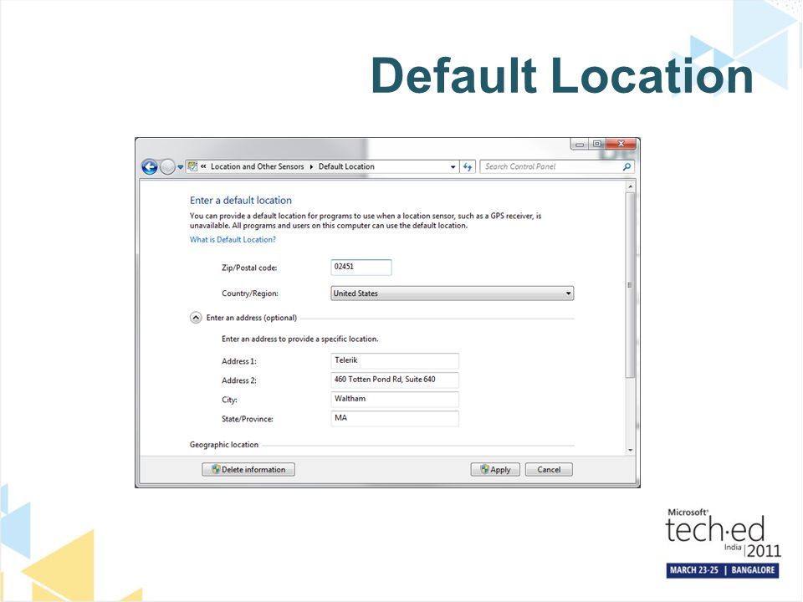Click the Address 1 label
803x602 pixels.
point(239,361)
